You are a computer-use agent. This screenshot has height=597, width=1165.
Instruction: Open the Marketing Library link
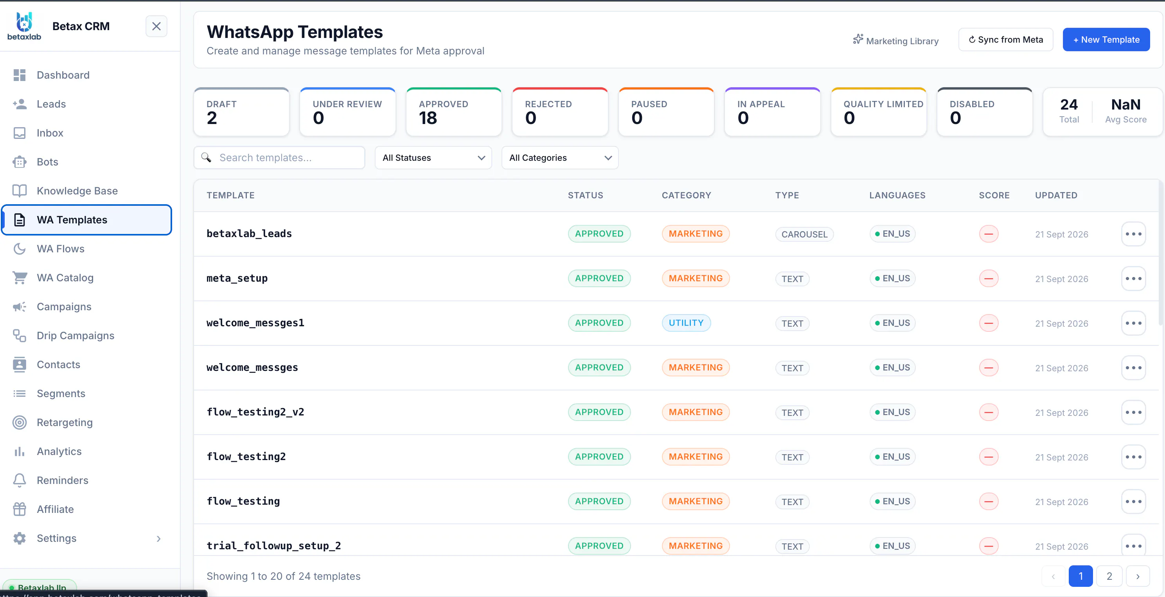(896, 40)
